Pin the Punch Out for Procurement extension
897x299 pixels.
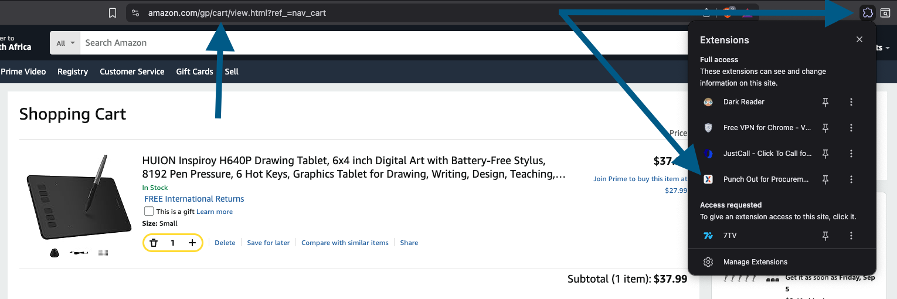pos(825,179)
